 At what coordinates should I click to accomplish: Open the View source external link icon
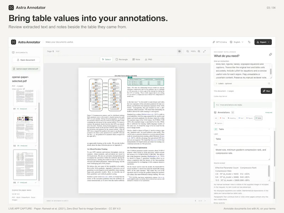(24, 89)
